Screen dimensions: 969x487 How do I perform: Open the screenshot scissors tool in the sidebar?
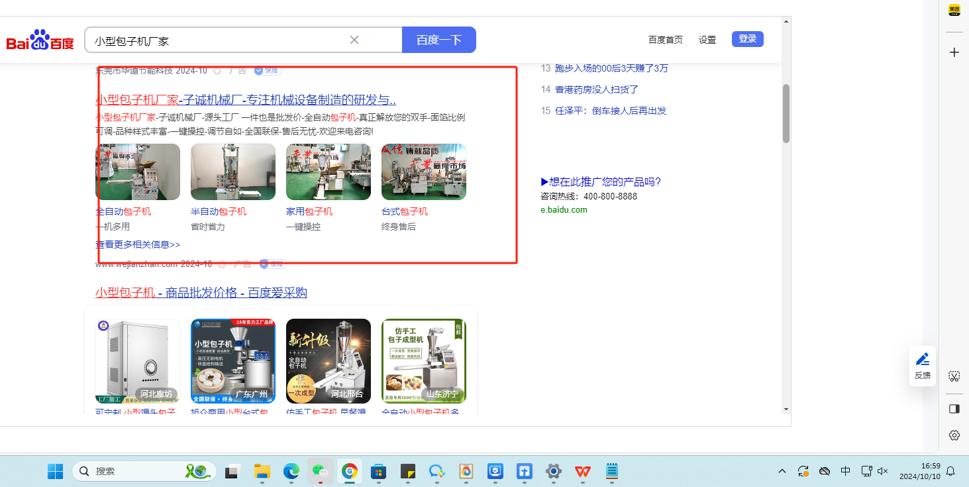(954, 376)
